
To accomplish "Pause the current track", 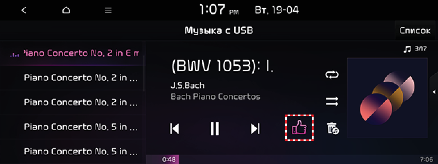I will pos(215,128).
